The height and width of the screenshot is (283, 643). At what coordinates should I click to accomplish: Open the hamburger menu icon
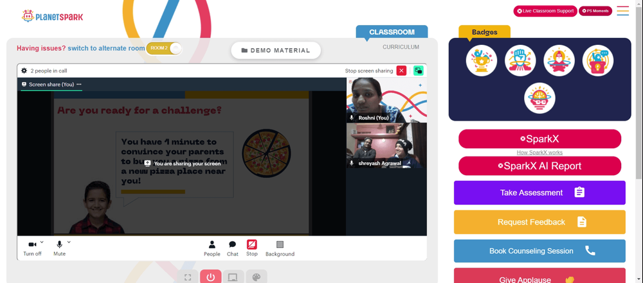coord(623,11)
